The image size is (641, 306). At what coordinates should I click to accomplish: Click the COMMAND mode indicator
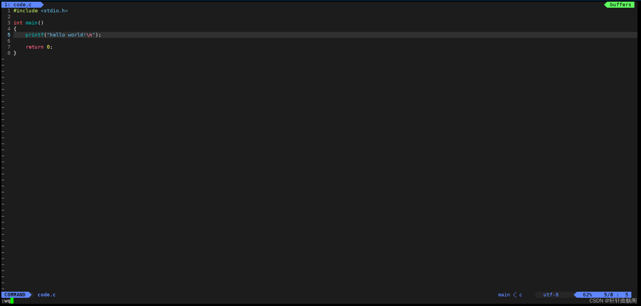[15, 295]
